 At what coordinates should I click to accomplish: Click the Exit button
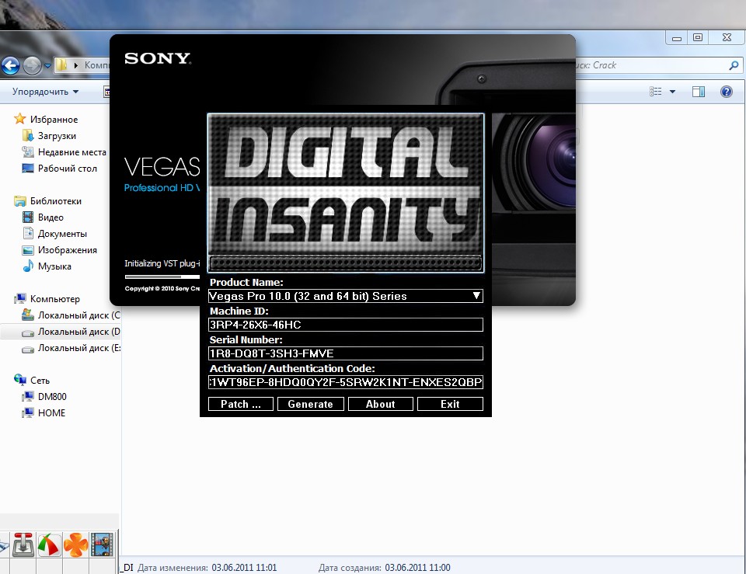click(x=450, y=404)
